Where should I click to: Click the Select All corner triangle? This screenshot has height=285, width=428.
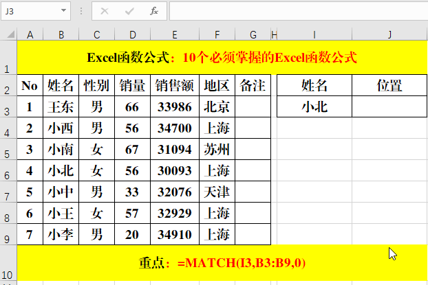pyautogui.click(x=10, y=34)
